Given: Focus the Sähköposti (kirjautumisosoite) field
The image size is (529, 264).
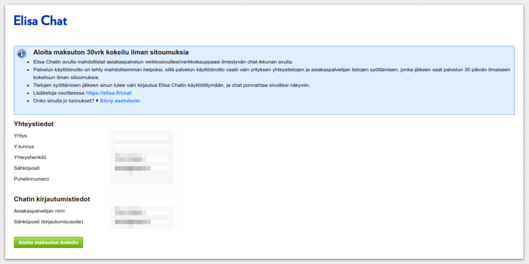Looking at the screenshot, I should coord(142,222).
